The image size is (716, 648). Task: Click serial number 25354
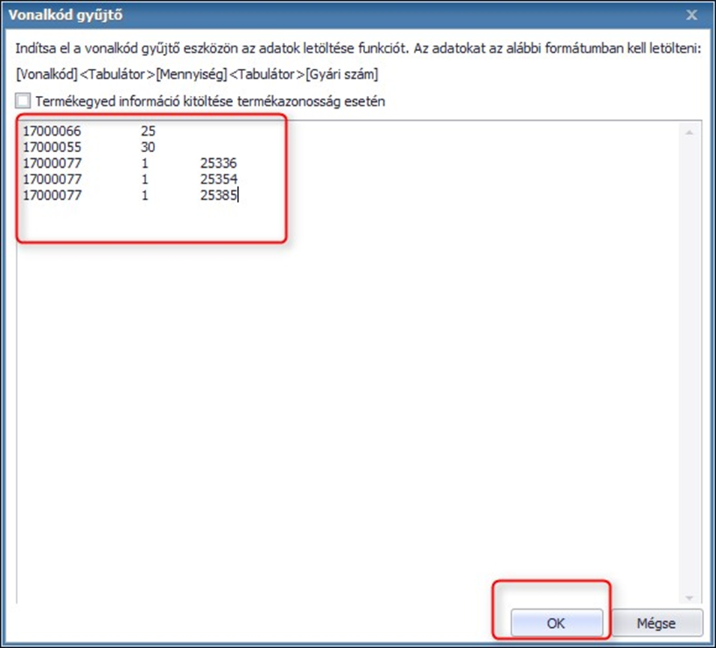(218, 179)
